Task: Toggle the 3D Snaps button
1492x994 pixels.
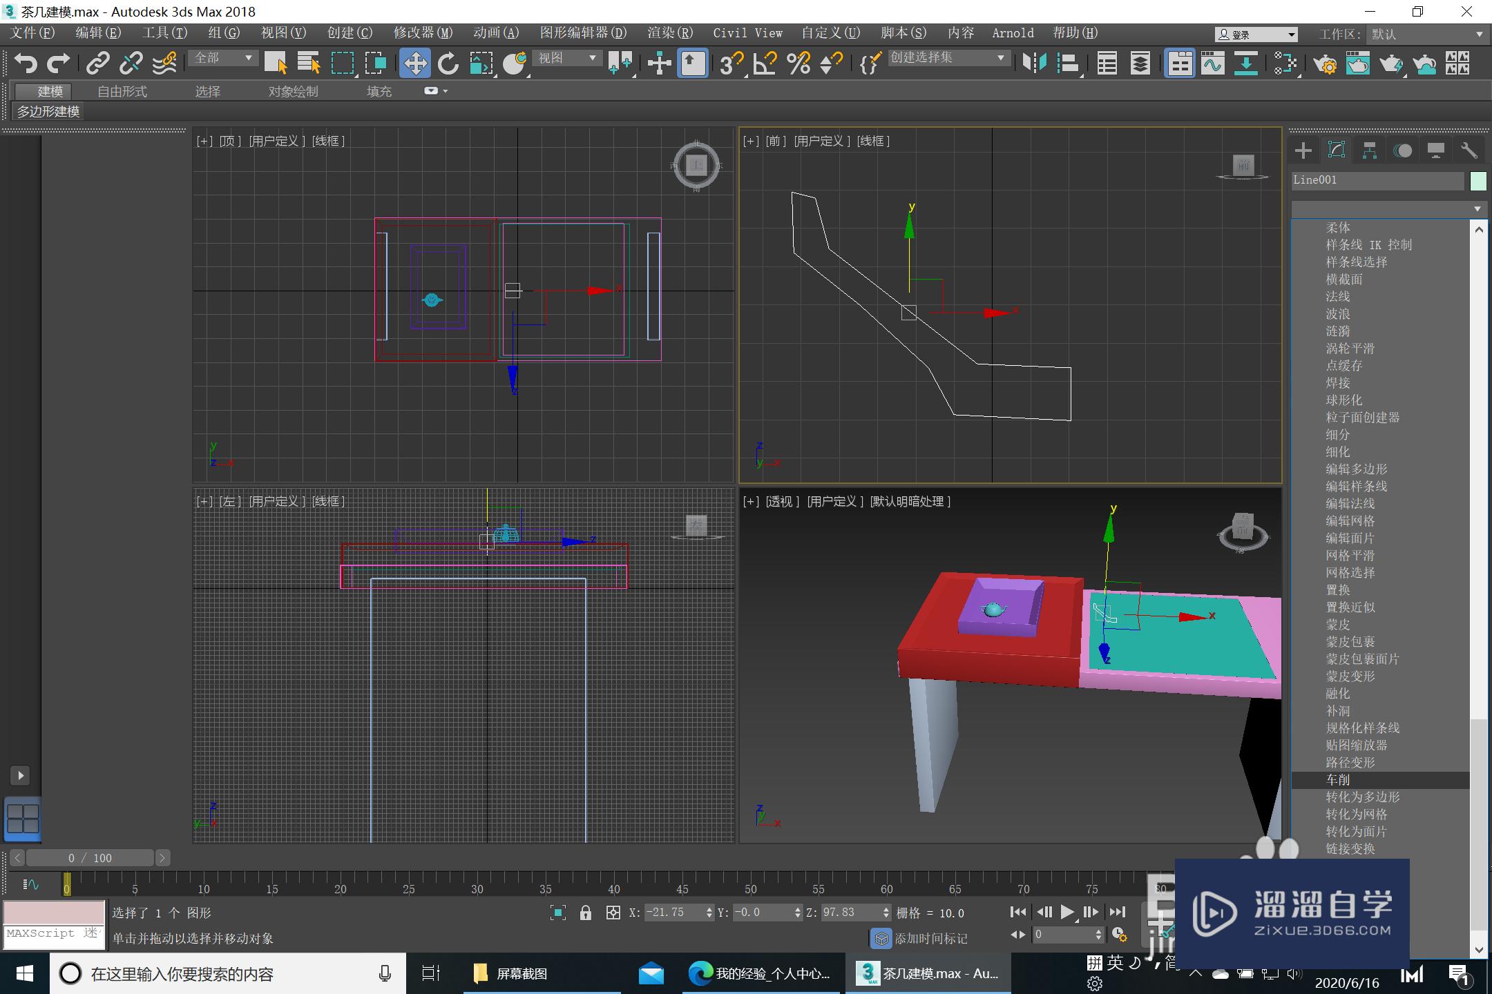Action: pyautogui.click(x=731, y=64)
